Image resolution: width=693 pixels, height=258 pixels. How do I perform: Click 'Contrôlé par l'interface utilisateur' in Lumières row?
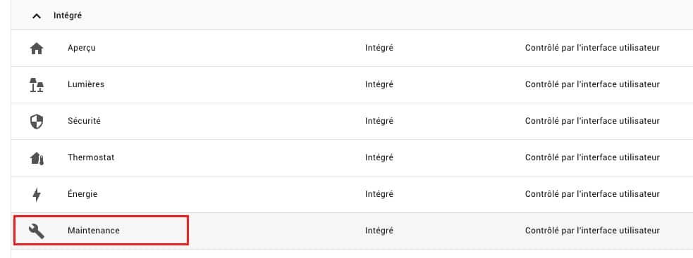pos(592,84)
